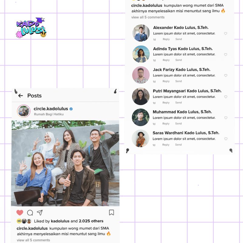This screenshot has width=243, height=243.
Task: Like Alexander Kado Lulus's comment
Action: coord(225,33)
